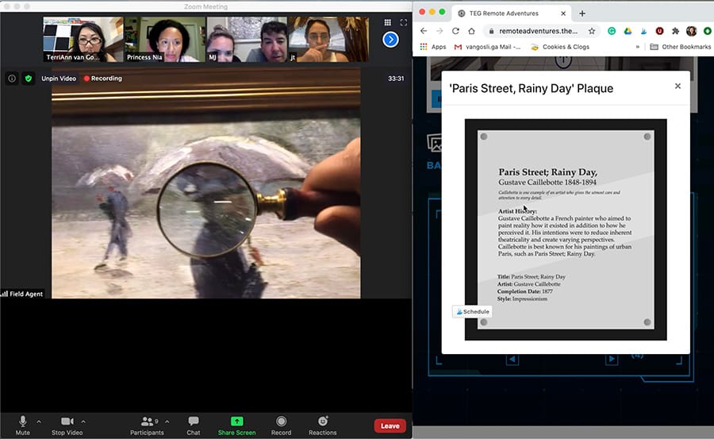
Task: Mute microphone in Zoom
Action: [22, 426]
